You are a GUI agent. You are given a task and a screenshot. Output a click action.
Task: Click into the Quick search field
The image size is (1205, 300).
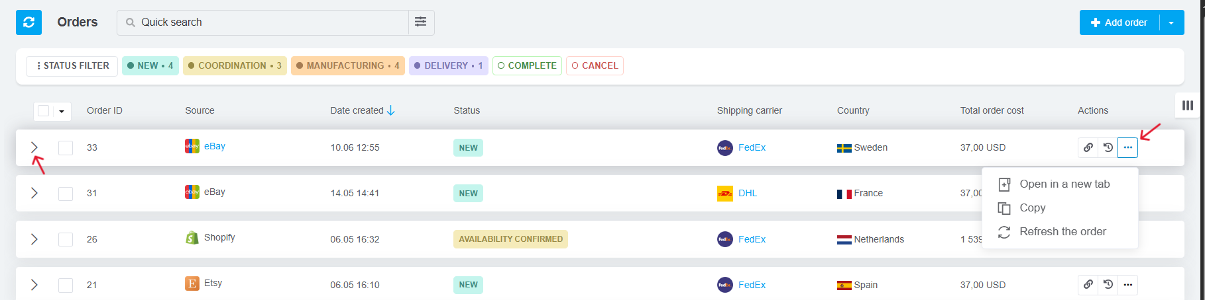tap(265, 22)
